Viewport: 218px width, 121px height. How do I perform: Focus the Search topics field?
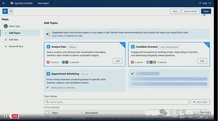(x=116, y=102)
